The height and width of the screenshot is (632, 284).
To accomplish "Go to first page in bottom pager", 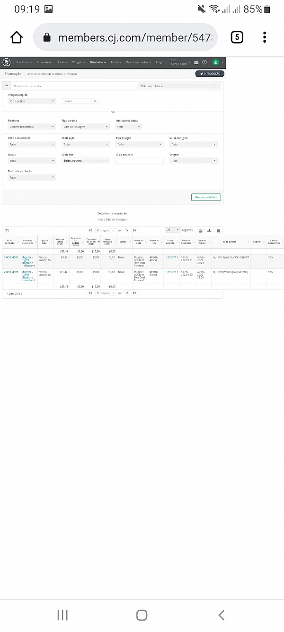I will (90, 293).
